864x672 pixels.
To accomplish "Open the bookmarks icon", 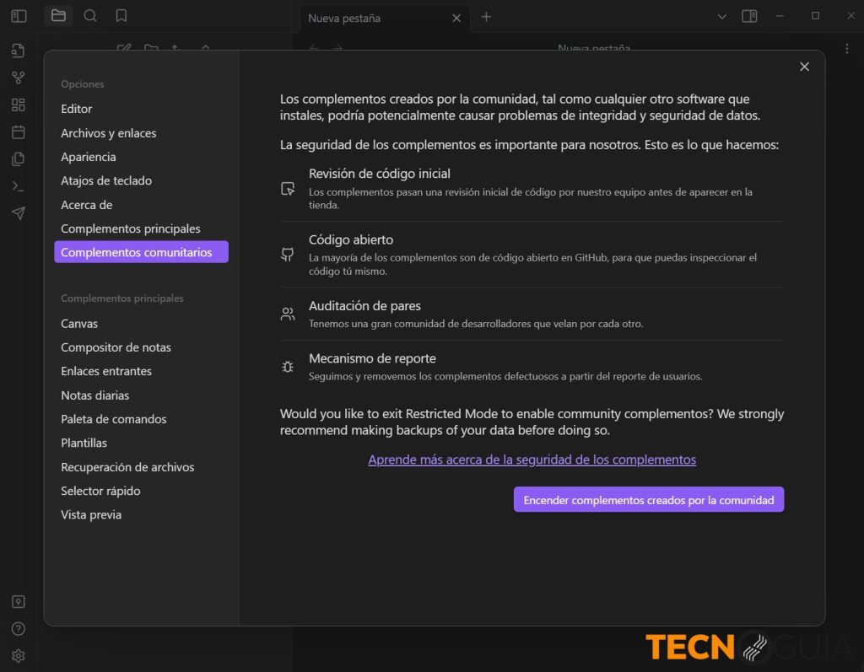I will point(119,15).
